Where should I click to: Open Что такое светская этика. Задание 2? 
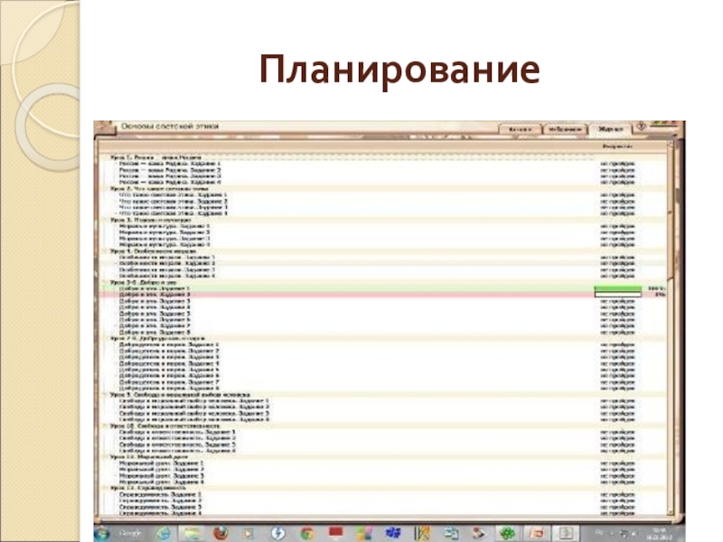(173, 201)
